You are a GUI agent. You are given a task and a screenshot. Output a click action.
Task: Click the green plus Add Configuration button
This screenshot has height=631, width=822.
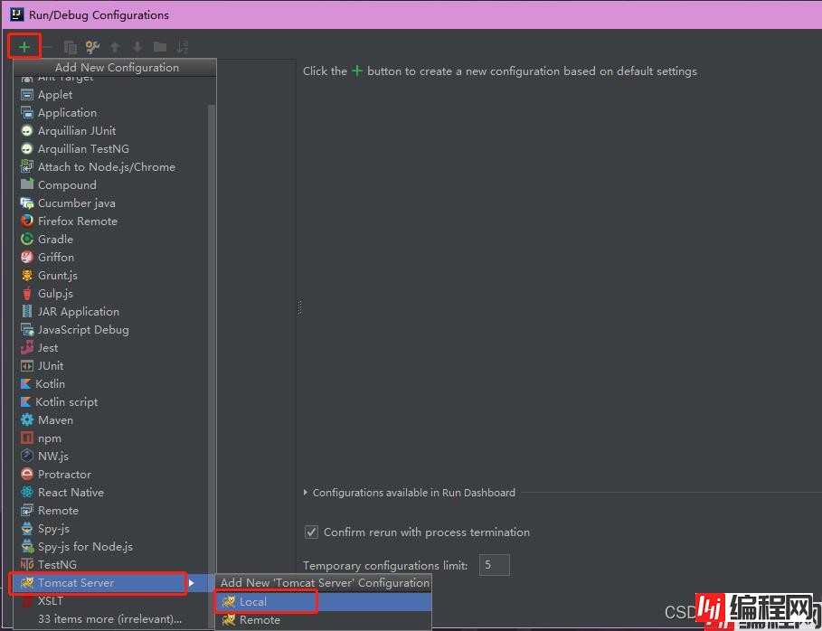click(x=24, y=46)
